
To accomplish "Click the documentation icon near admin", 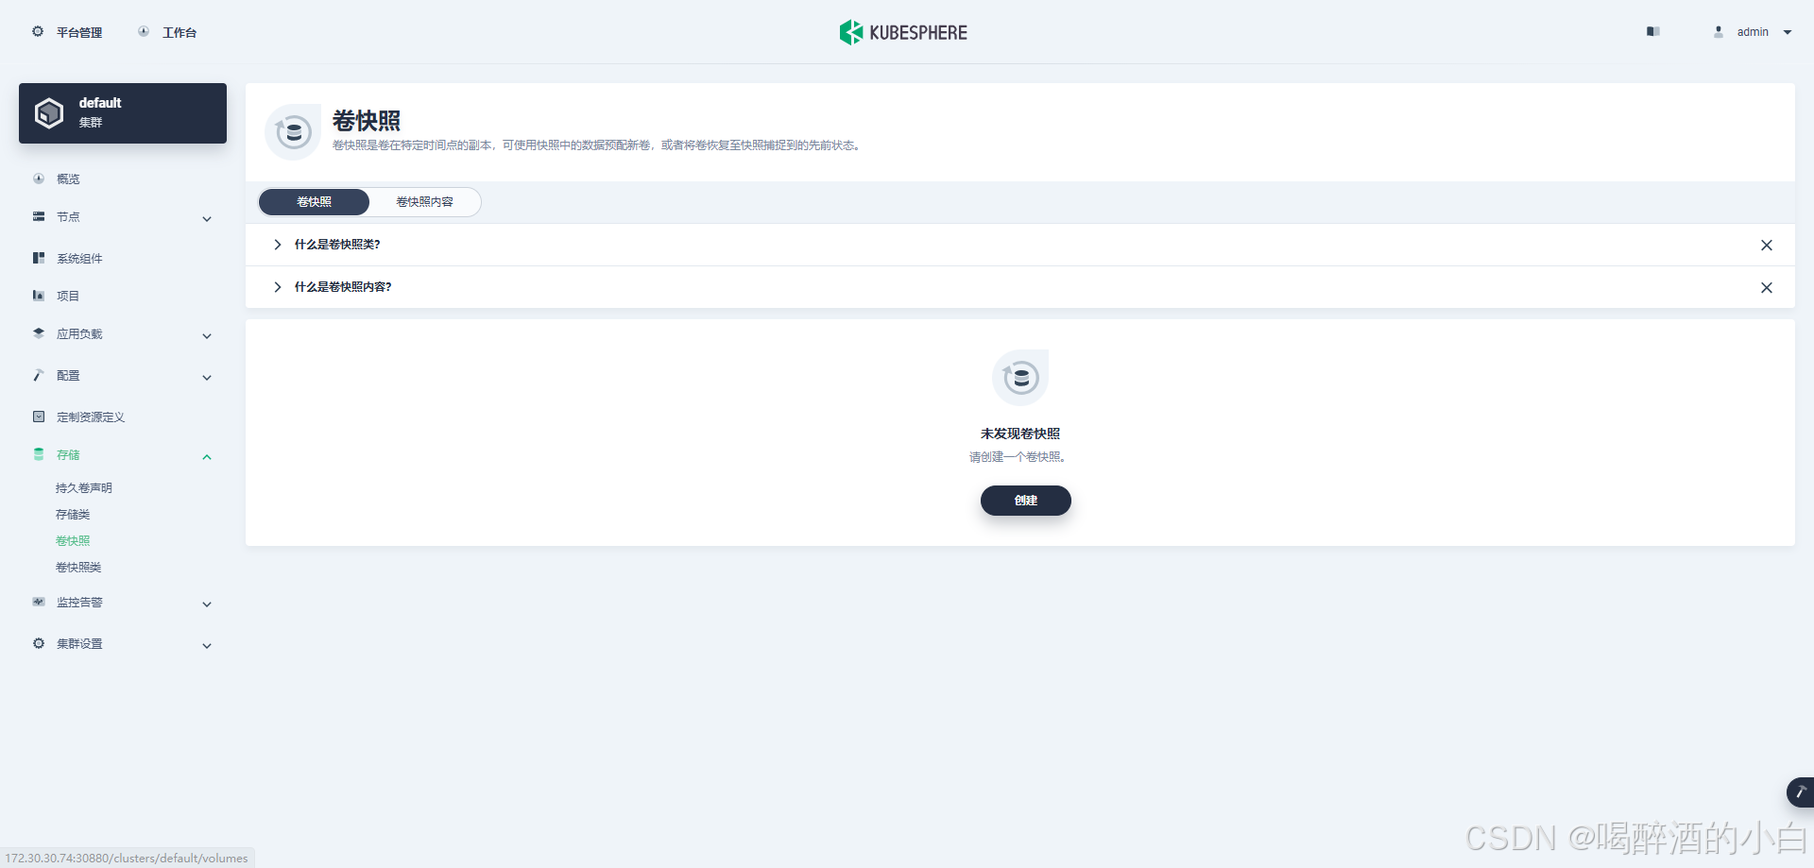I will coord(1652,32).
